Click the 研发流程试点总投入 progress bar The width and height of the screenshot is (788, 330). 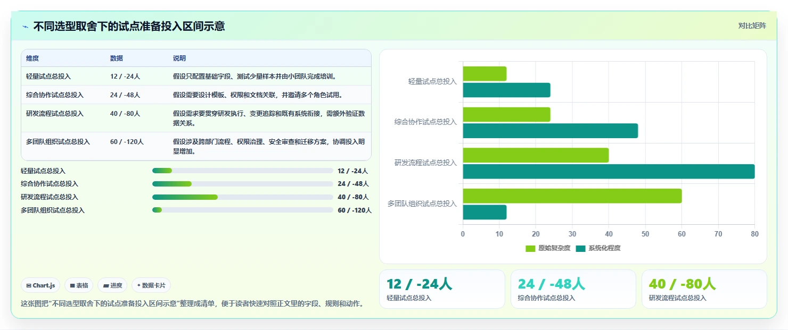[243, 197]
